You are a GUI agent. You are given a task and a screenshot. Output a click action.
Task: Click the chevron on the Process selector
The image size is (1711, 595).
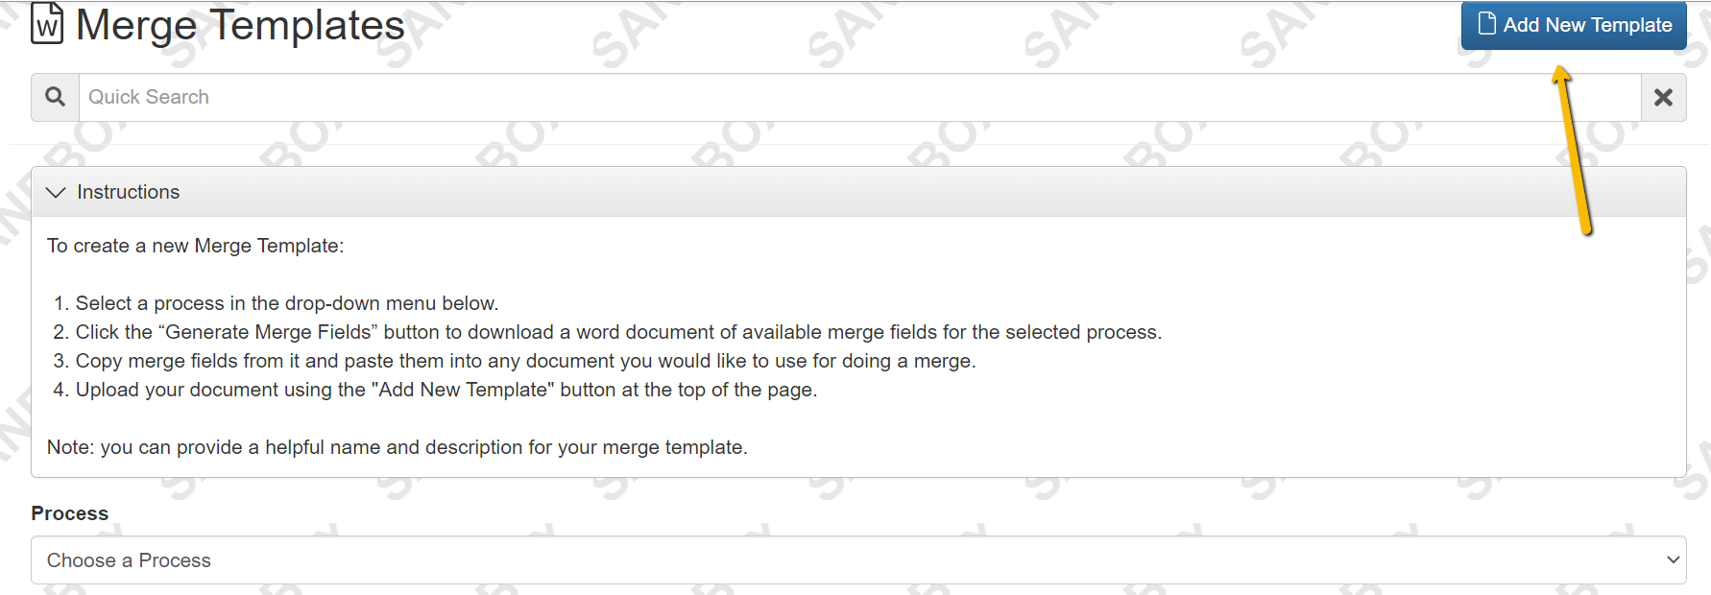click(x=1671, y=559)
